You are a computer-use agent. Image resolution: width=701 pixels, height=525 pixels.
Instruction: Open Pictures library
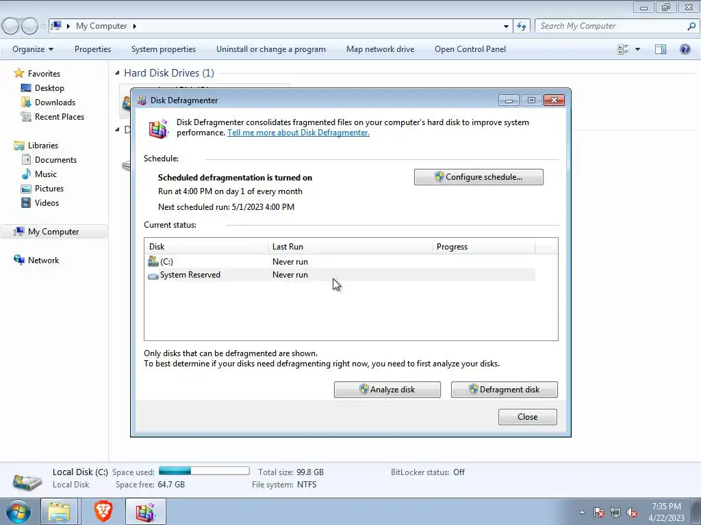(x=49, y=189)
